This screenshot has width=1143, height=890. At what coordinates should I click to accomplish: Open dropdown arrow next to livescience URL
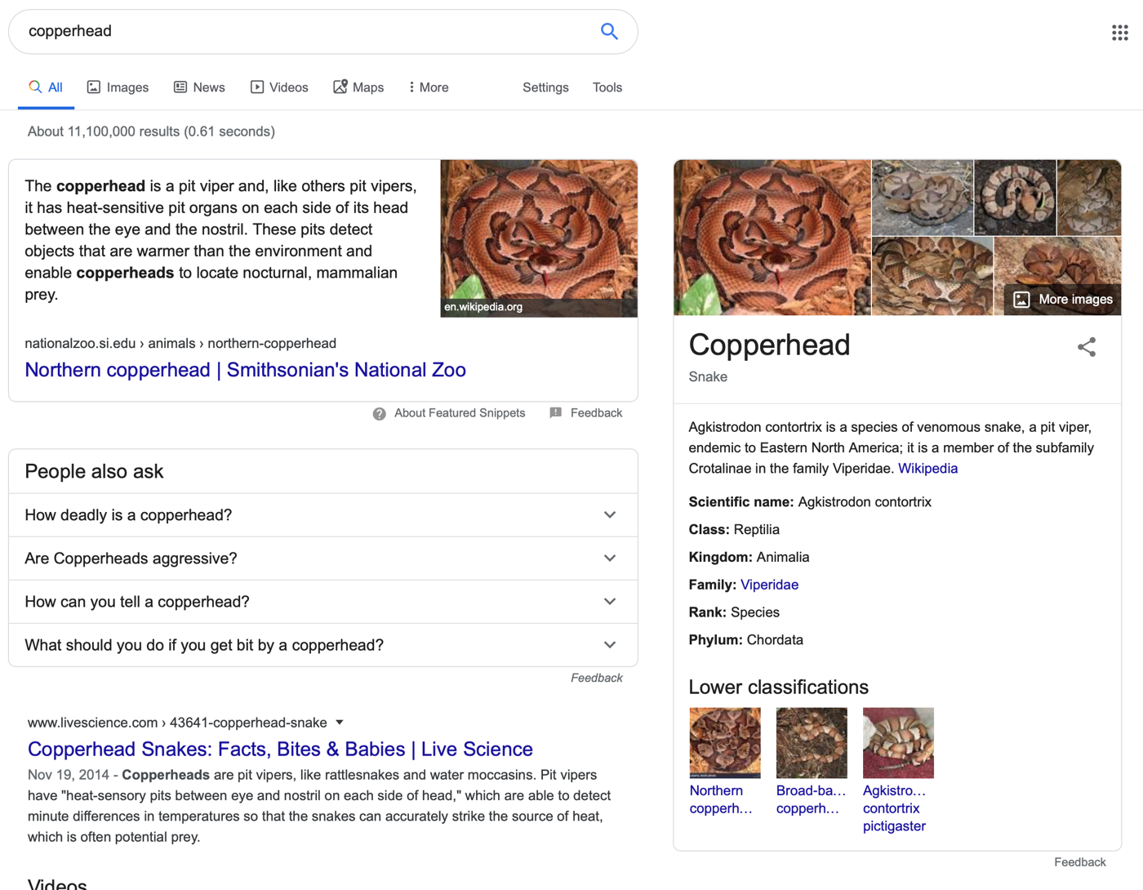tap(340, 723)
